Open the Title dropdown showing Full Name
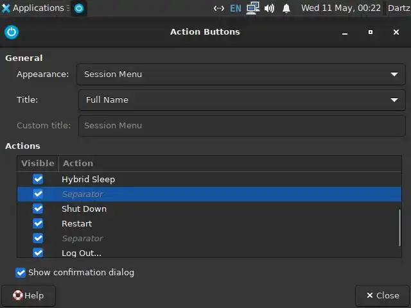Viewport: 411px width, 308px height. [x=241, y=100]
